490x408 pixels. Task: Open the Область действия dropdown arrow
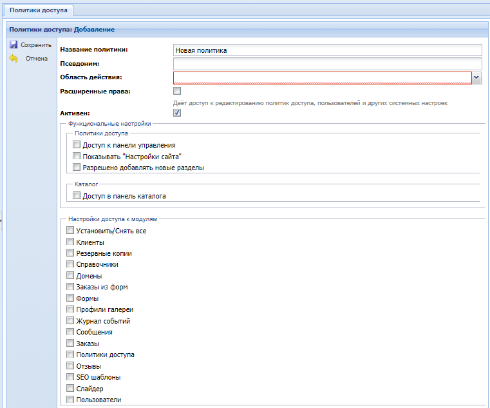pyautogui.click(x=477, y=77)
